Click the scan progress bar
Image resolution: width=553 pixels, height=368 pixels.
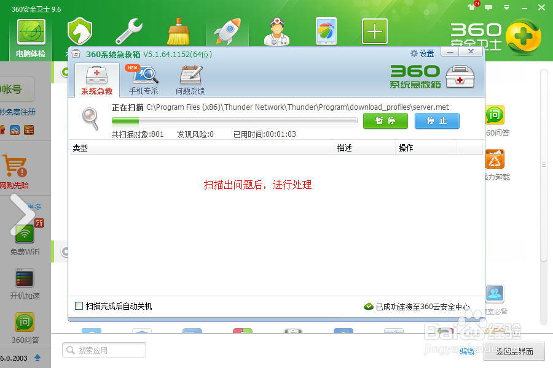click(x=235, y=120)
